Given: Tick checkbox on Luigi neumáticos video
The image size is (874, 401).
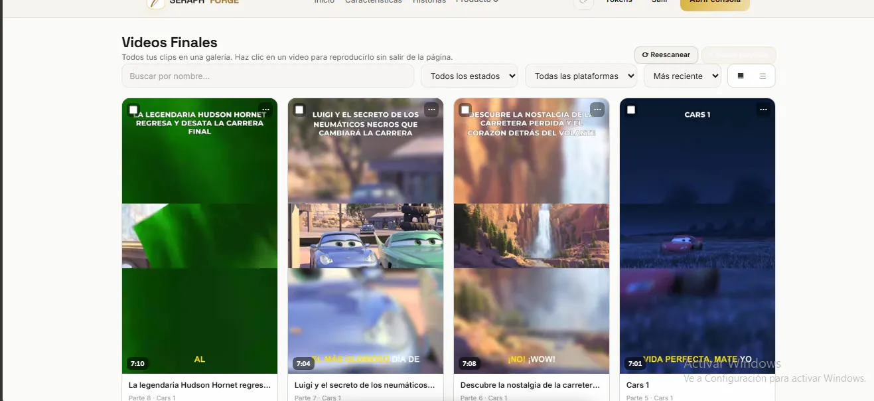Looking at the screenshot, I should pos(299,110).
